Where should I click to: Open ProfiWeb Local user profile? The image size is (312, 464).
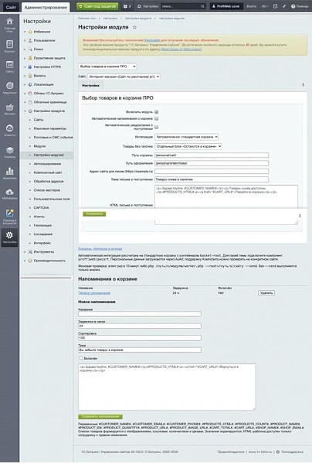tap(226, 6)
